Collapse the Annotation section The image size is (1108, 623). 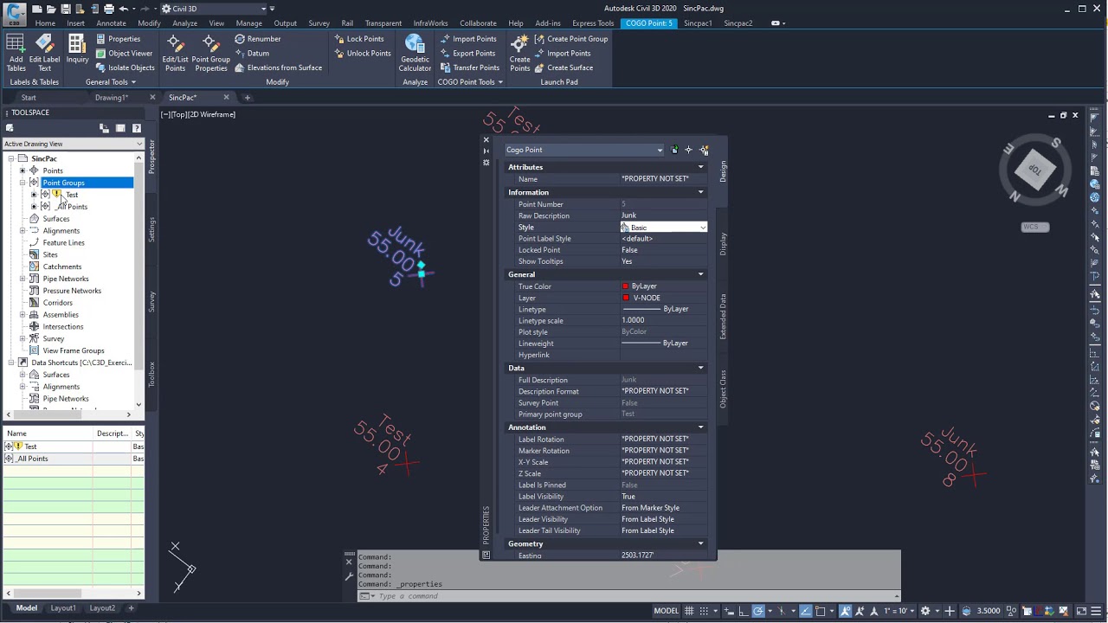[x=700, y=427]
